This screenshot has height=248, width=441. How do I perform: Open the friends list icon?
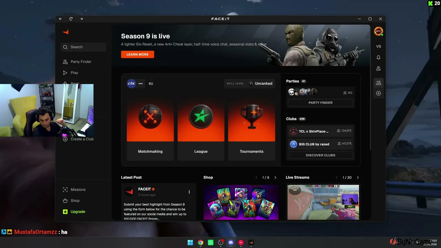[379, 69]
